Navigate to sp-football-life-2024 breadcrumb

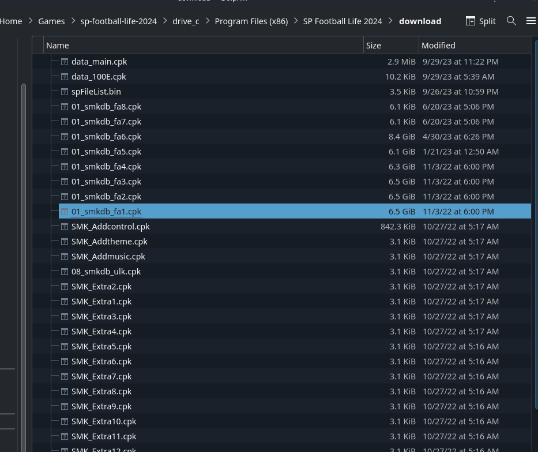coord(118,21)
